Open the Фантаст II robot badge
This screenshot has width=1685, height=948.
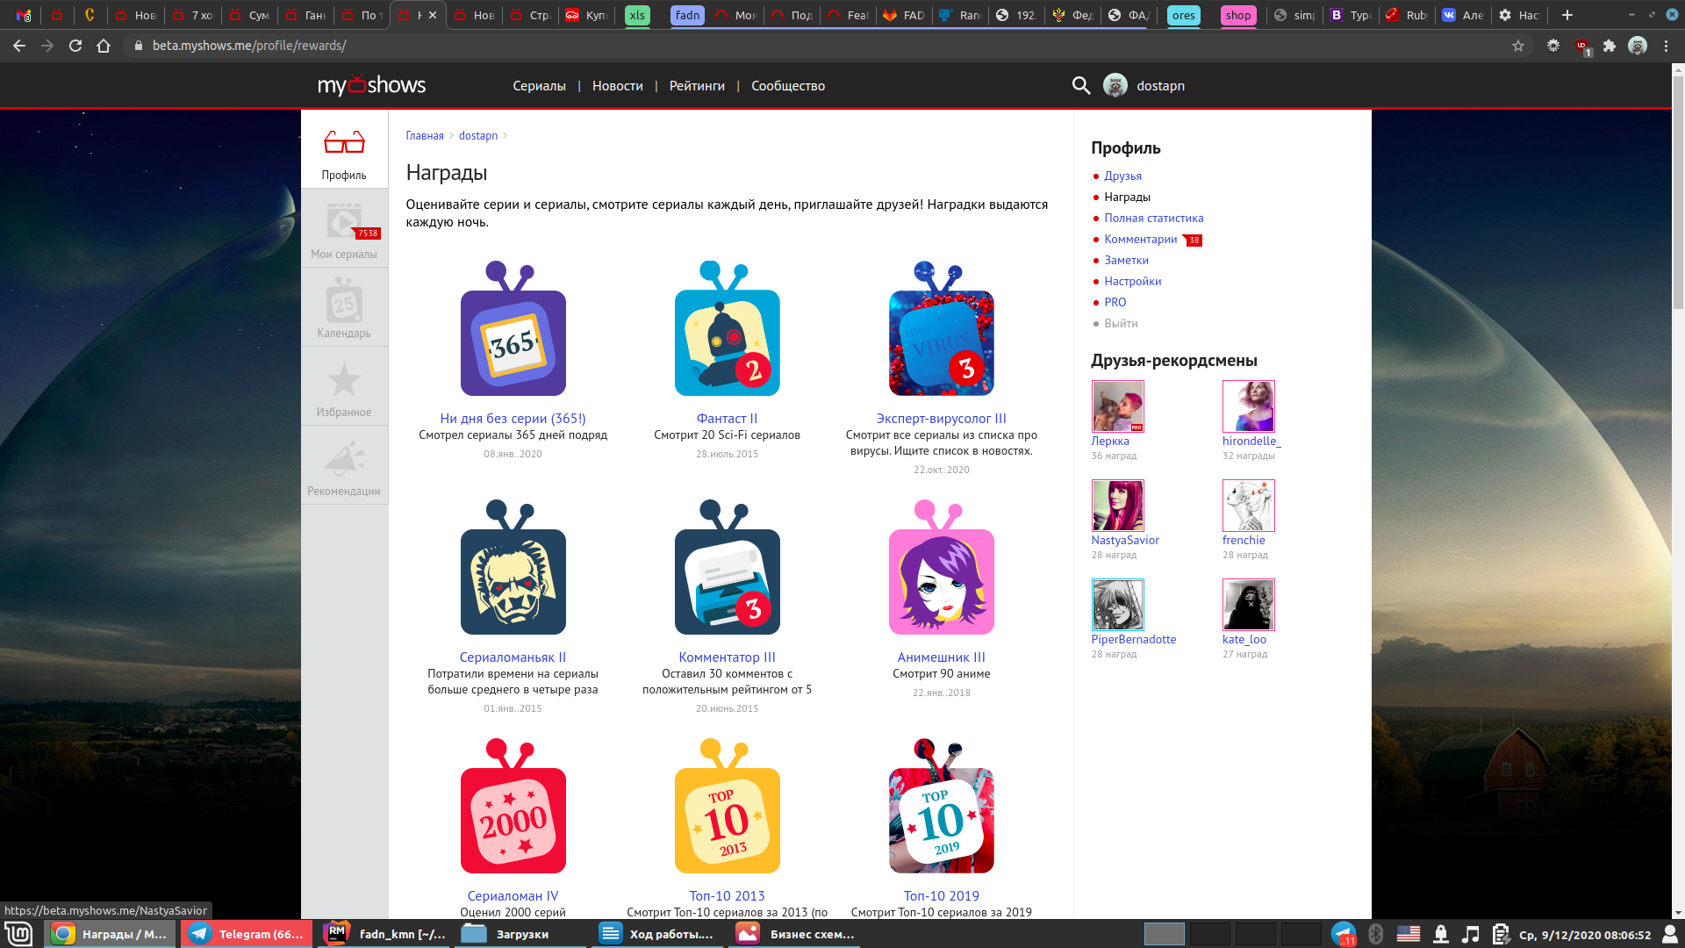coord(728,329)
